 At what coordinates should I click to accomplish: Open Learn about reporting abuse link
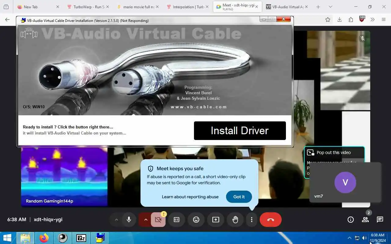pyautogui.click(x=190, y=197)
